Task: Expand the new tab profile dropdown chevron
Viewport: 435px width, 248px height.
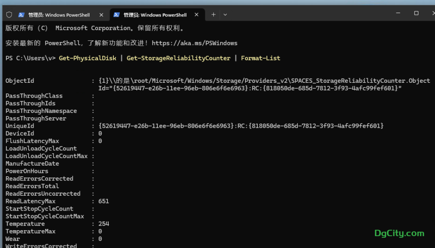Action: 225,14
